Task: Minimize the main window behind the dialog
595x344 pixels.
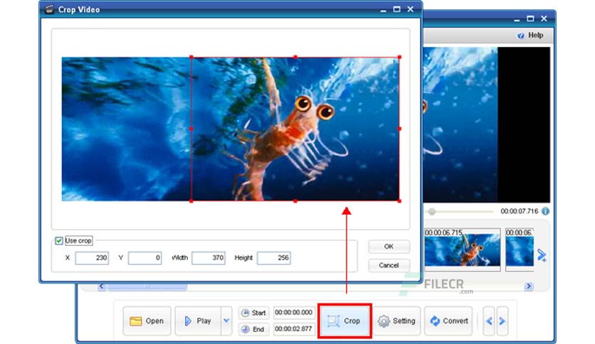Action: pyautogui.click(x=517, y=20)
